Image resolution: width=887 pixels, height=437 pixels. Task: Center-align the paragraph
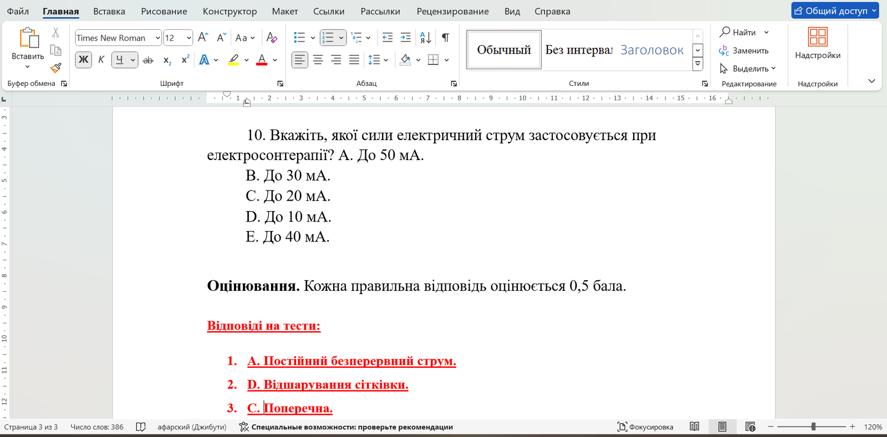click(318, 60)
